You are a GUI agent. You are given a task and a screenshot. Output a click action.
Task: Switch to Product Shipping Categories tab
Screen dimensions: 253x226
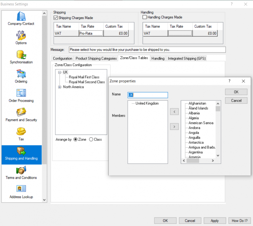coord(96,58)
